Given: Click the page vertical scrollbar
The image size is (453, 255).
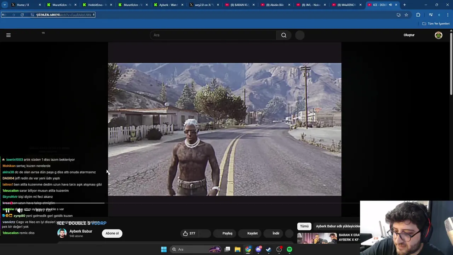Looking at the screenshot, I should point(451,64).
